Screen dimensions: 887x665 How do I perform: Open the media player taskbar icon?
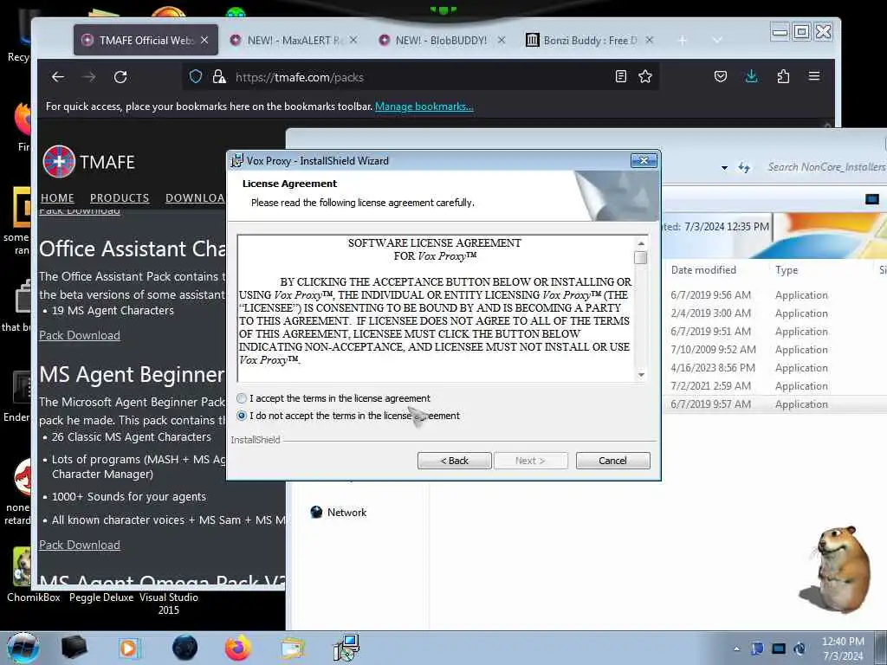pos(129,648)
